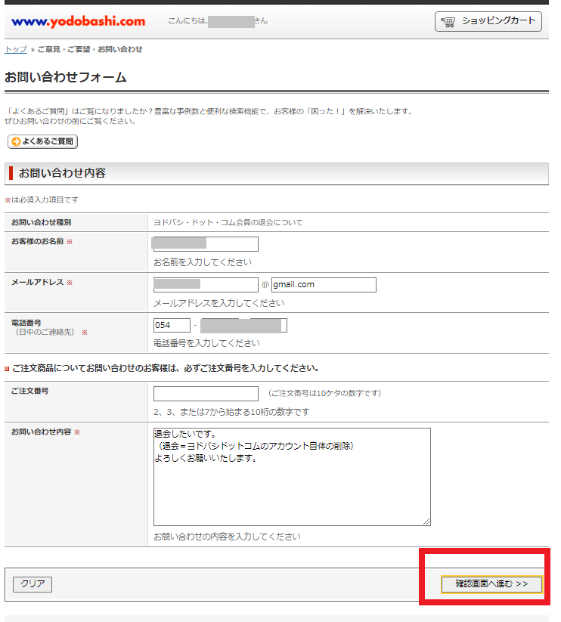561x622 pixels.
Task: Click the orange arrow icon beside よくあるご質問
Action: (15, 141)
